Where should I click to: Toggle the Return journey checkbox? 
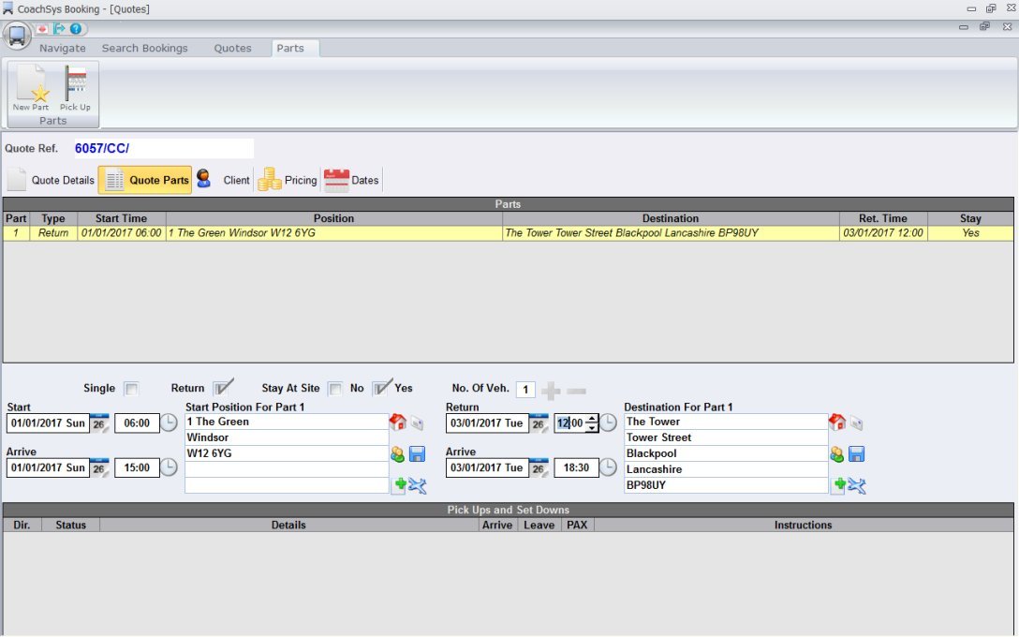[222, 389]
